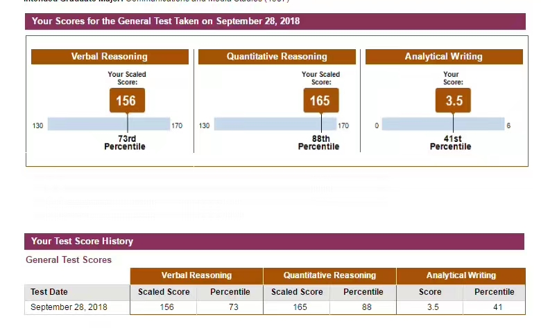Image resolution: width=541 pixels, height=328 pixels.
Task: Click the table's Analytical Writing group header
Action: click(x=461, y=275)
